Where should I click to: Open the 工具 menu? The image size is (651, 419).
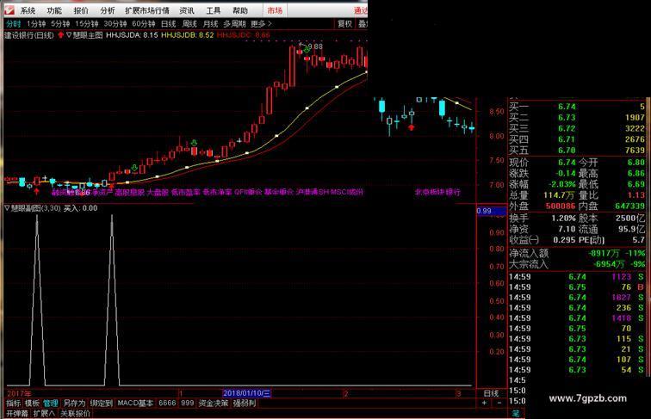[x=214, y=10]
